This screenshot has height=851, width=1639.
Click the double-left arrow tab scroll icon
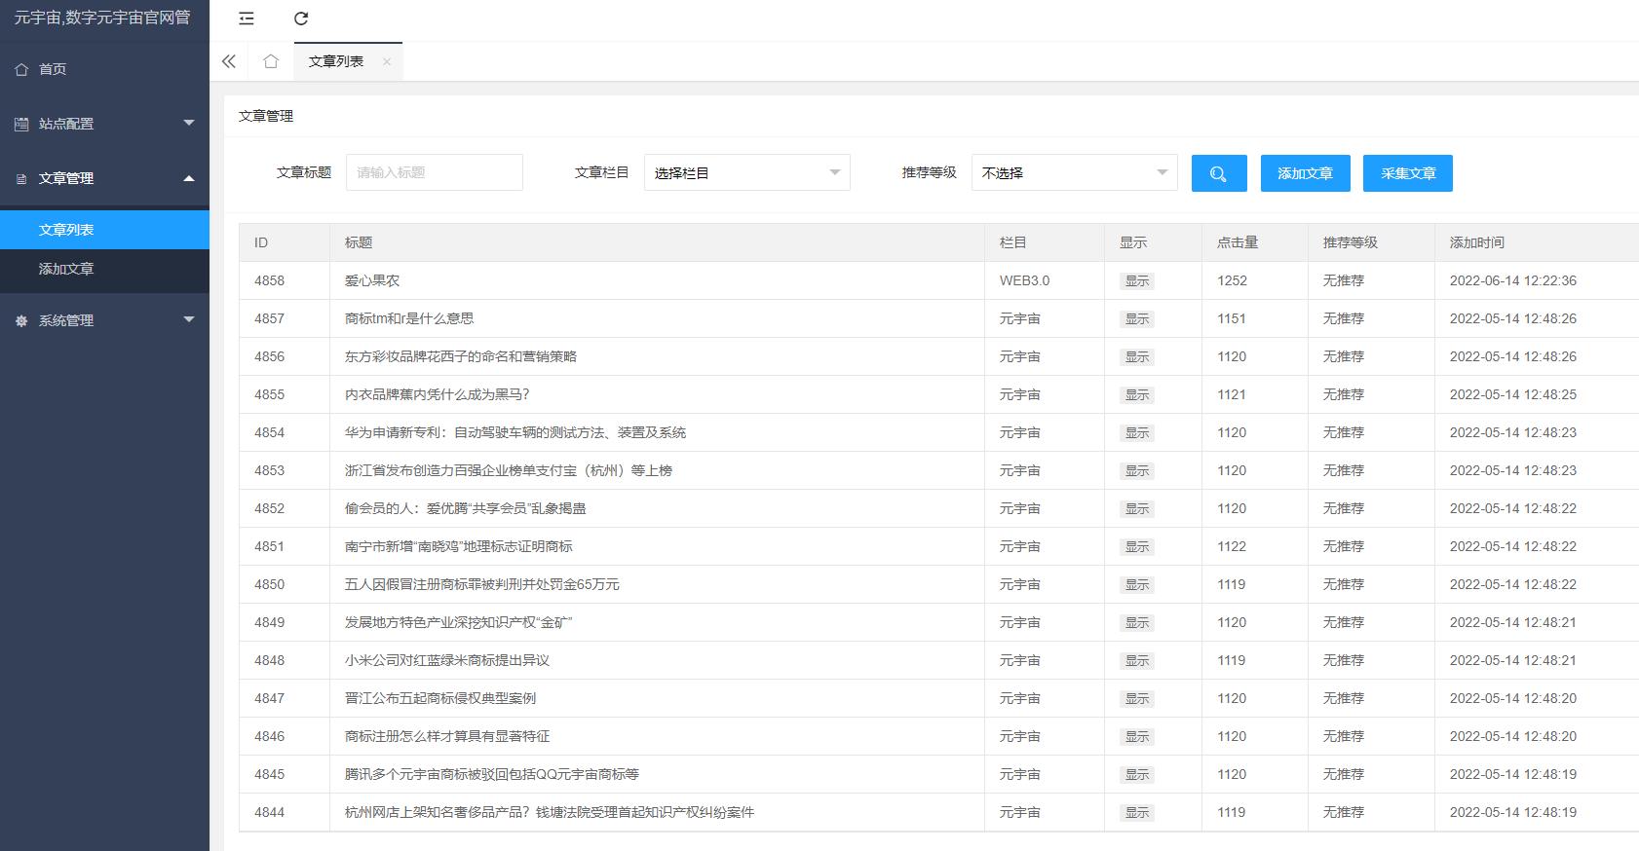tap(229, 61)
